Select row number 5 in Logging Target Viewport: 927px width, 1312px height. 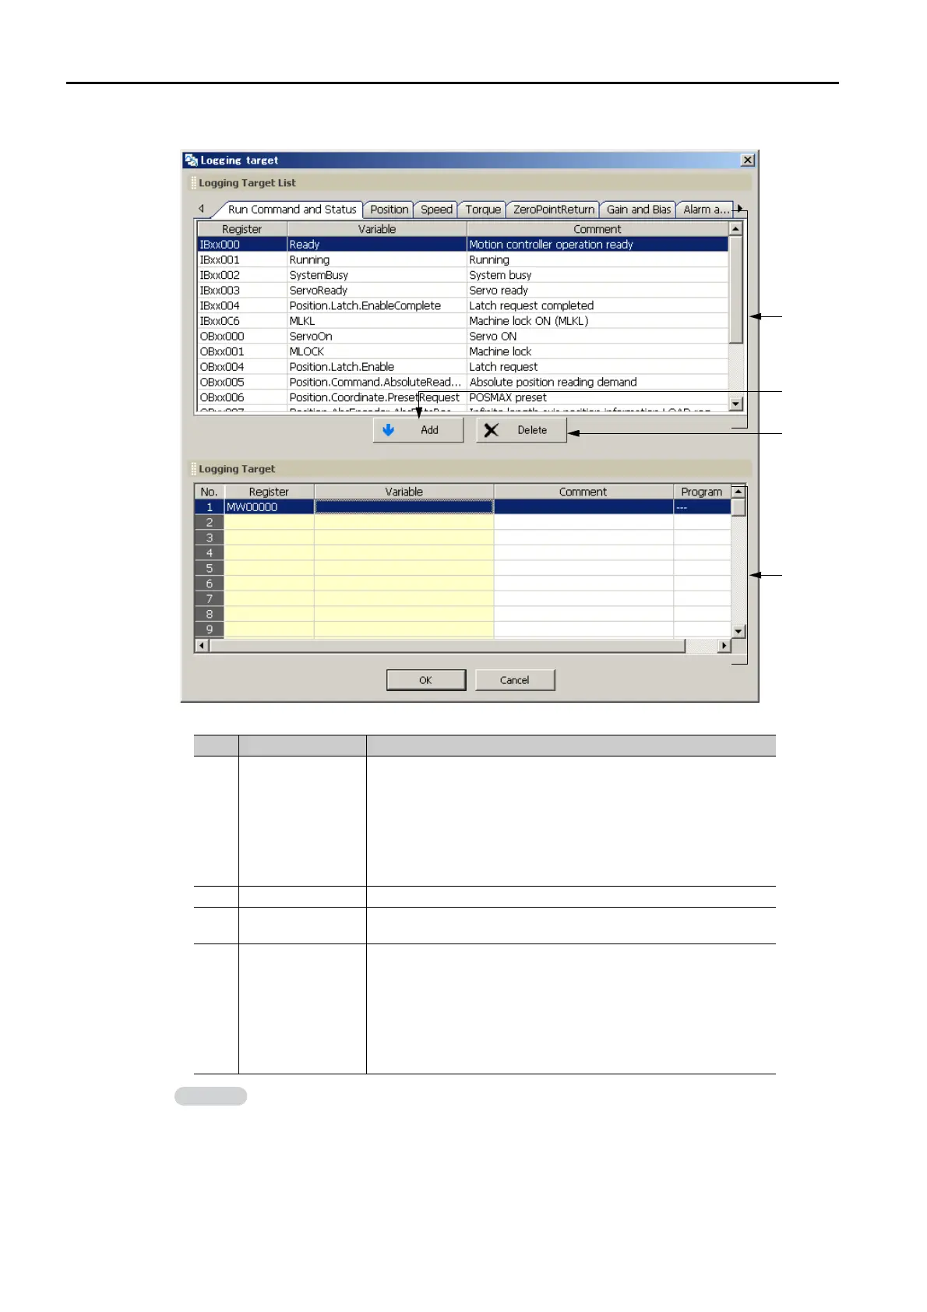[210, 568]
